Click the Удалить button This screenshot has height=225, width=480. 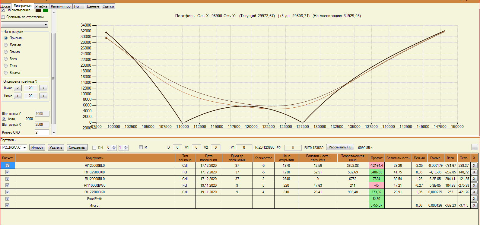tap(56, 147)
